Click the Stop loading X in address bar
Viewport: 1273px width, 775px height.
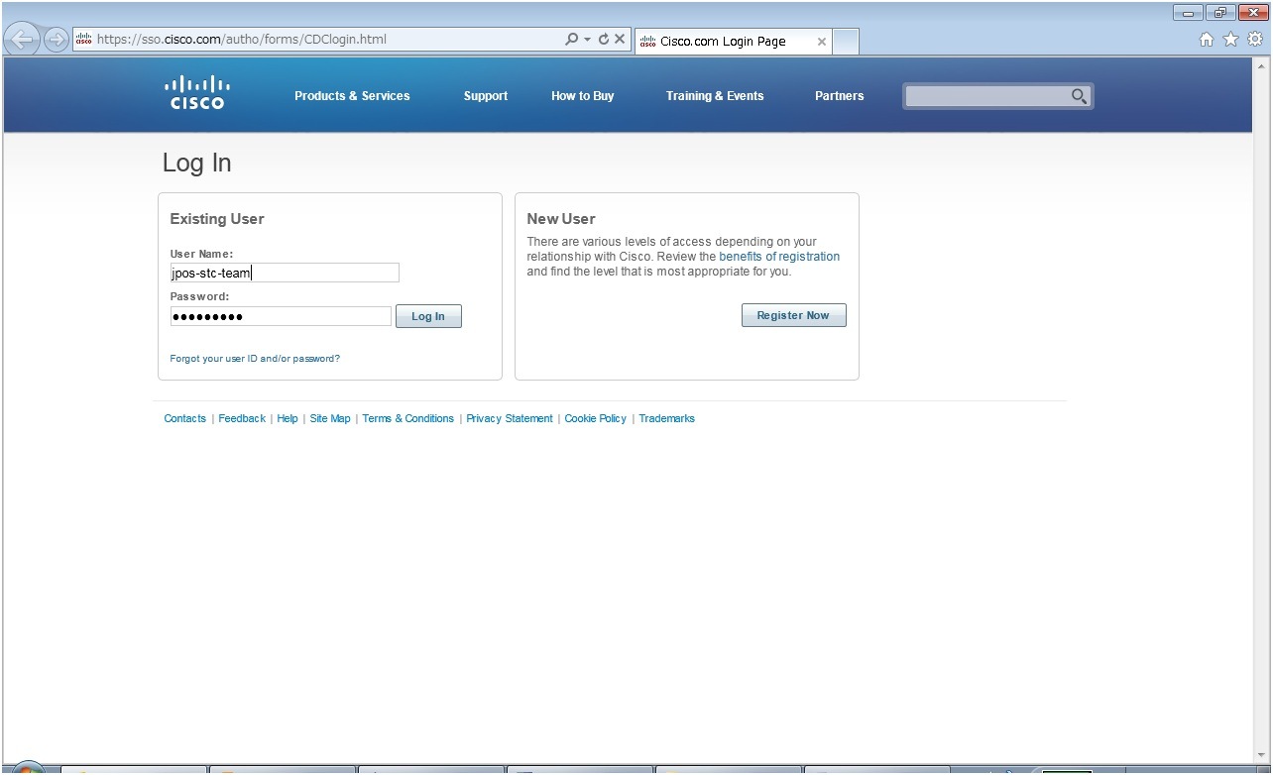pyautogui.click(x=620, y=40)
